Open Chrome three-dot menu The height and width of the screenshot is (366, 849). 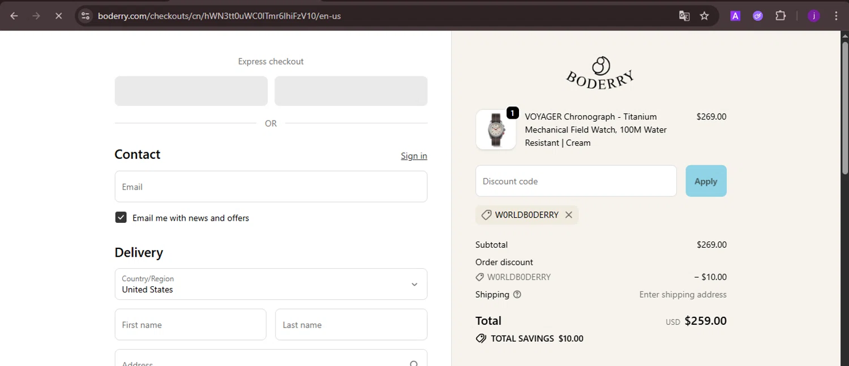pos(836,16)
